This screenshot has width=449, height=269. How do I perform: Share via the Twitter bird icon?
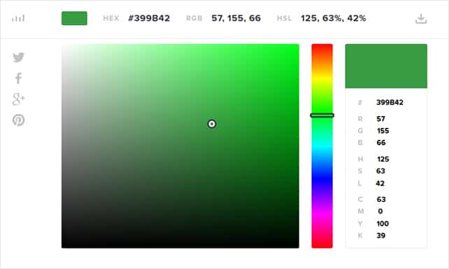19,57
